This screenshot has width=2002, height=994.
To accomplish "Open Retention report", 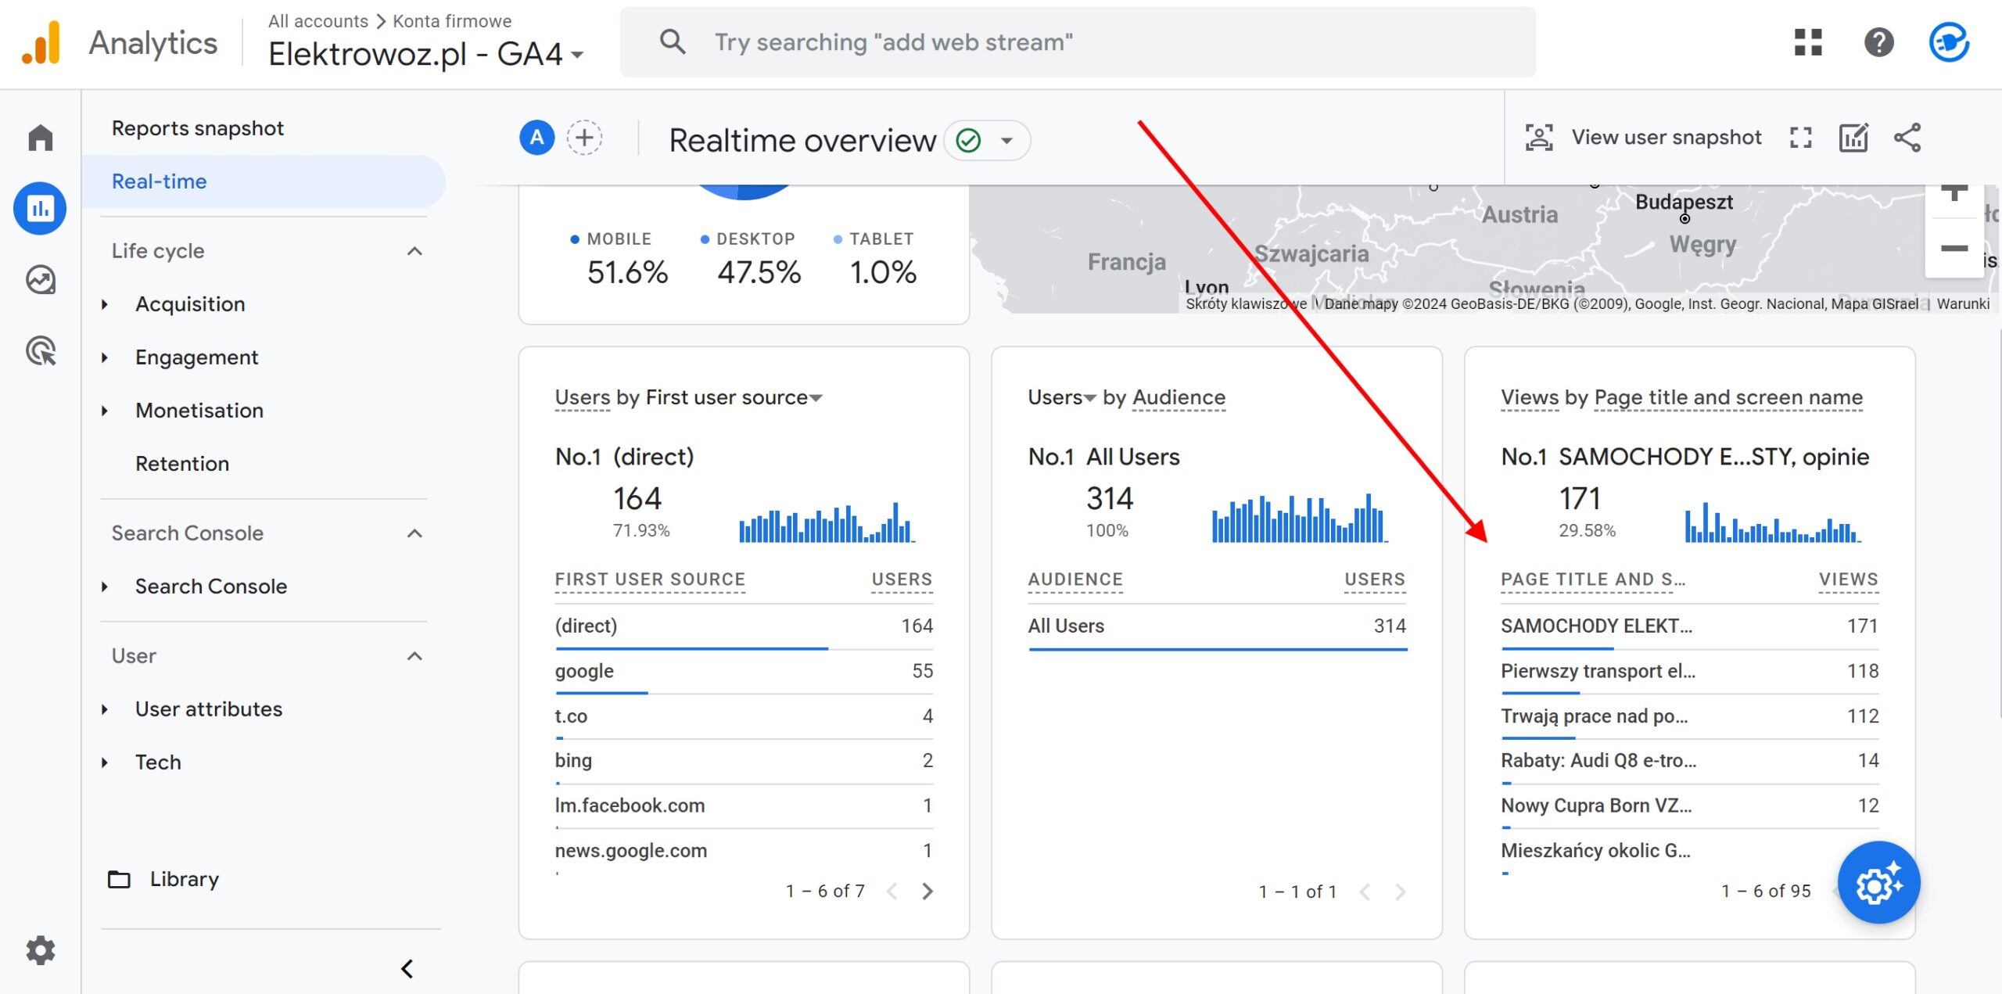I will click(182, 464).
